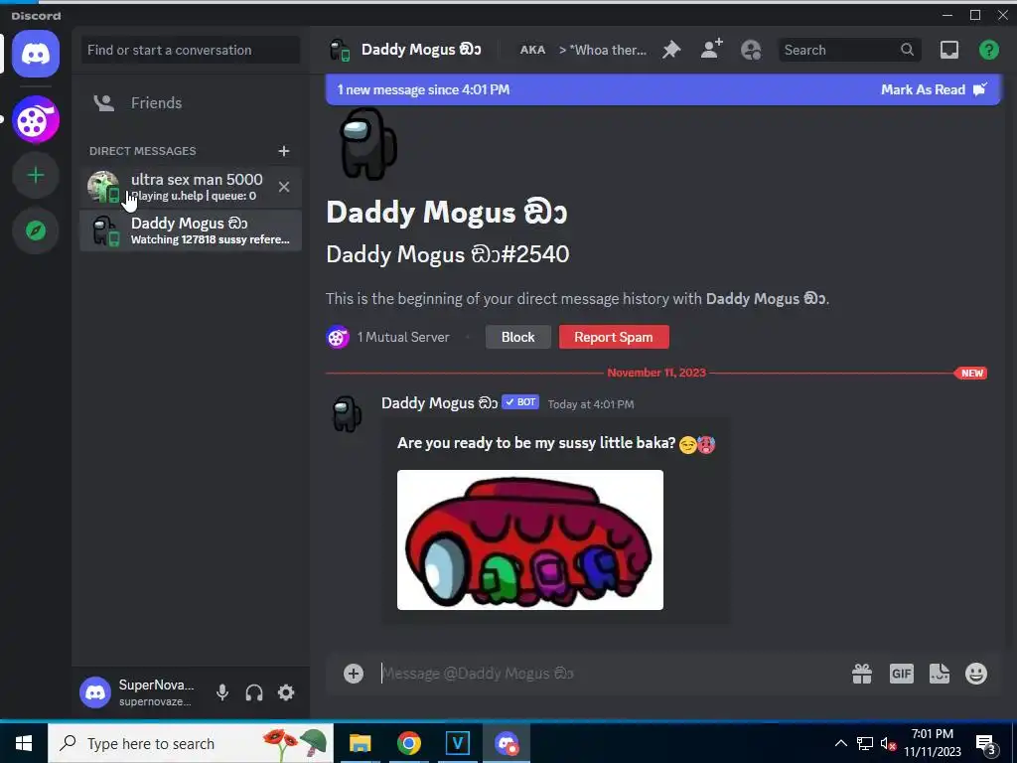
Task: Toggle headphones deafen
Action: 254,692
